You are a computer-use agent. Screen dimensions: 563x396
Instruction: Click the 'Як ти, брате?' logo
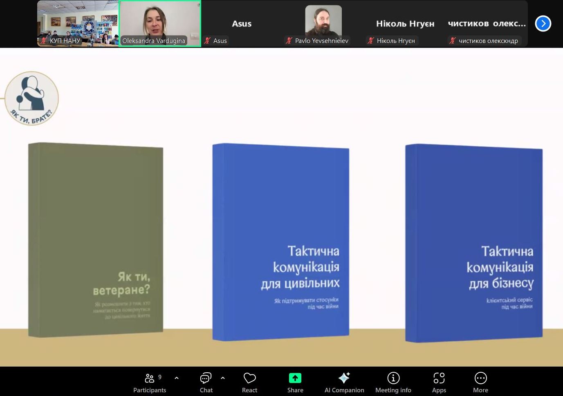coord(32,98)
